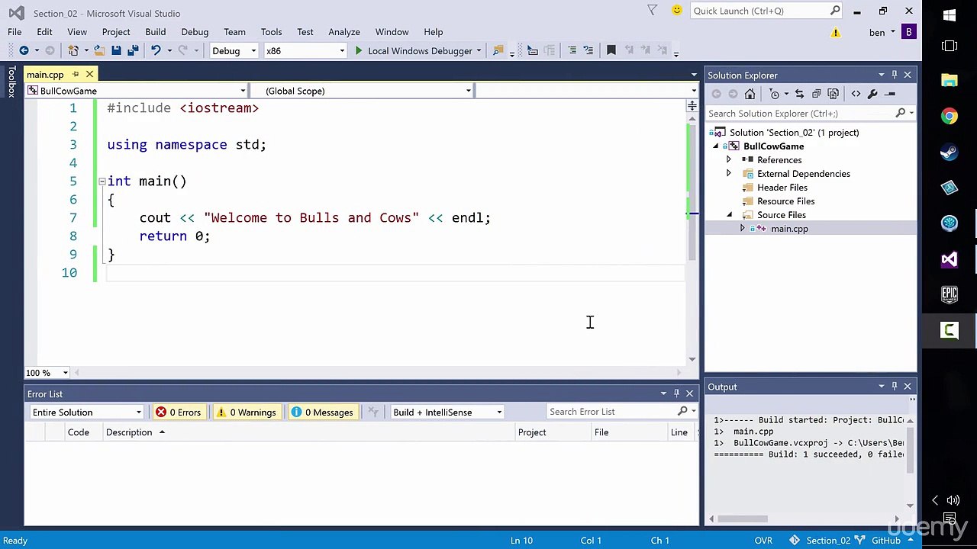This screenshot has height=549, width=977.
Task: Click the notifications filter funnel icon
Action: 653,11
